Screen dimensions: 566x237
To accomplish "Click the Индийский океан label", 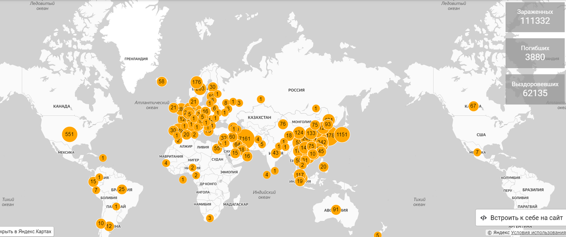I will pos(264,194).
